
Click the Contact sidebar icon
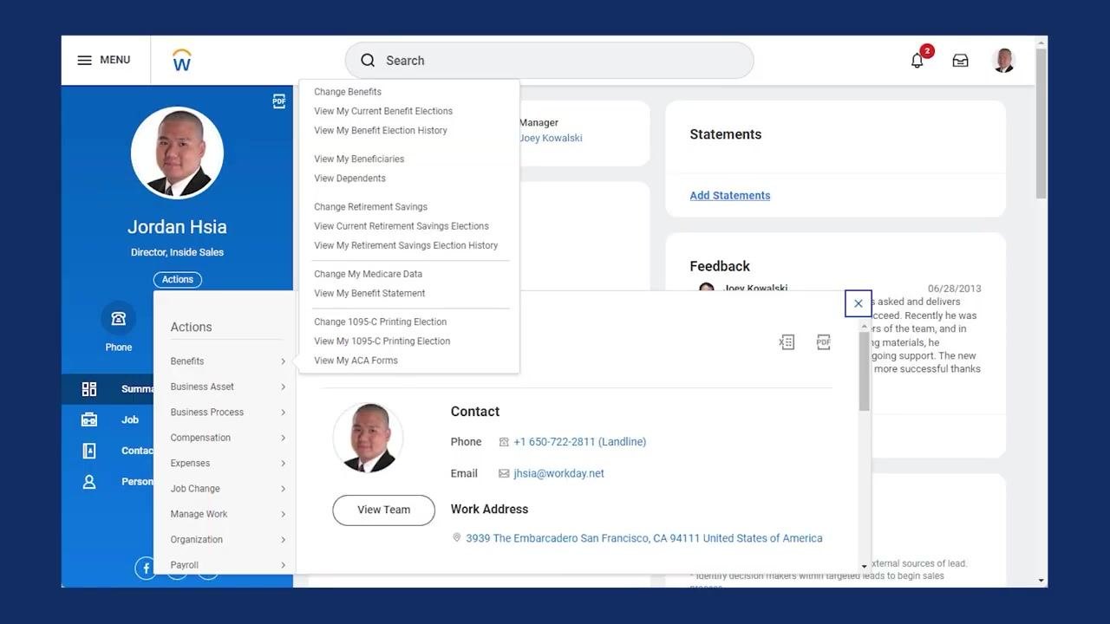tap(89, 451)
